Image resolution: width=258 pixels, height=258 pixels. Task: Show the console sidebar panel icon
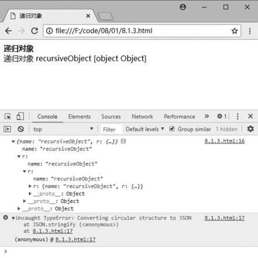click(7, 129)
